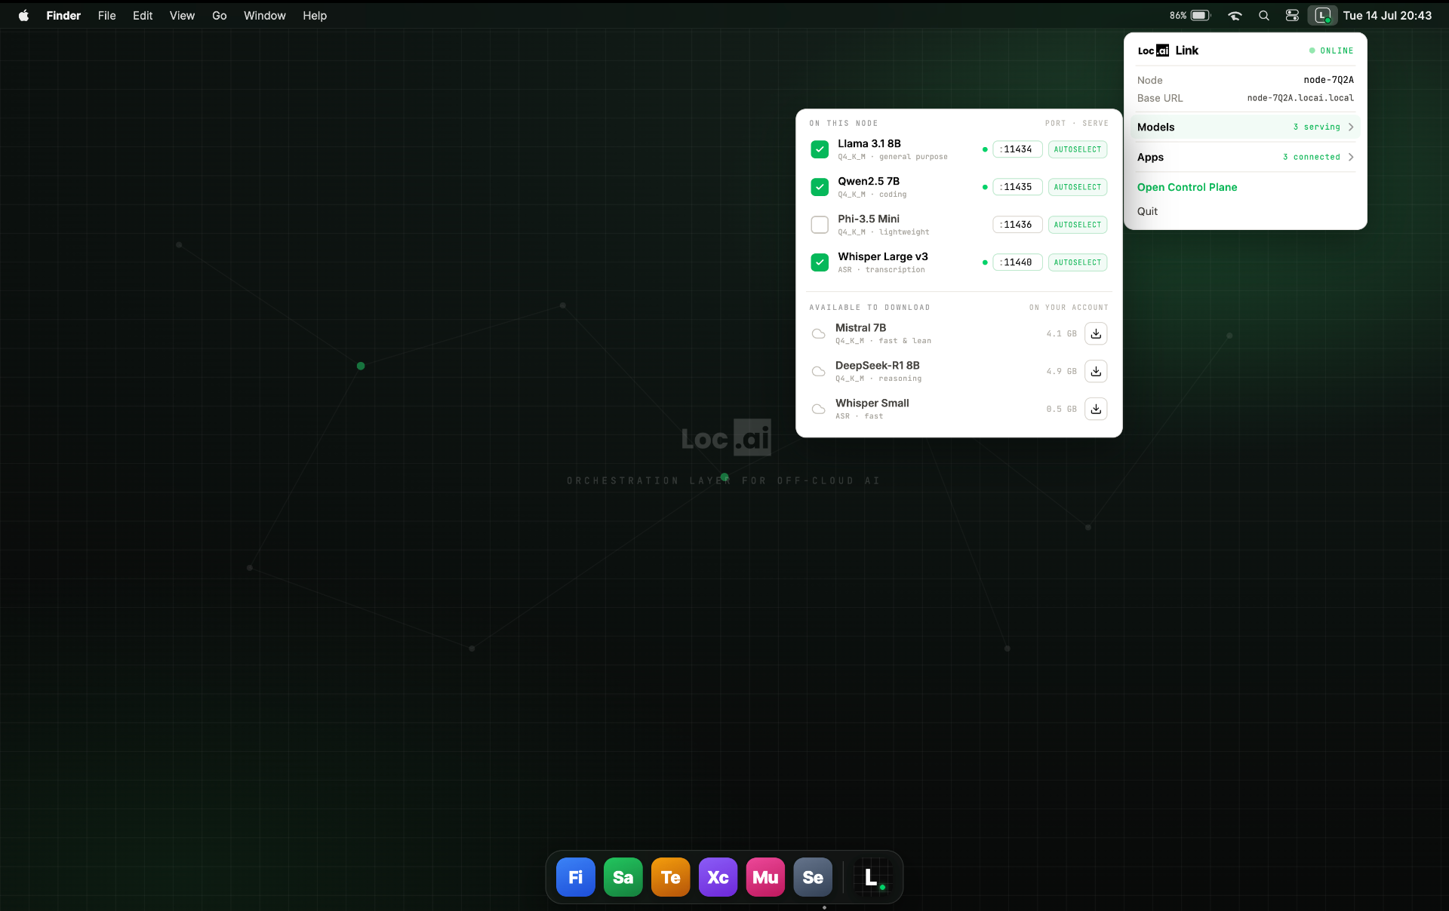Screen dimensions: 1449x911
Task: Open the Go menu
Action: (x=219, y=15)
